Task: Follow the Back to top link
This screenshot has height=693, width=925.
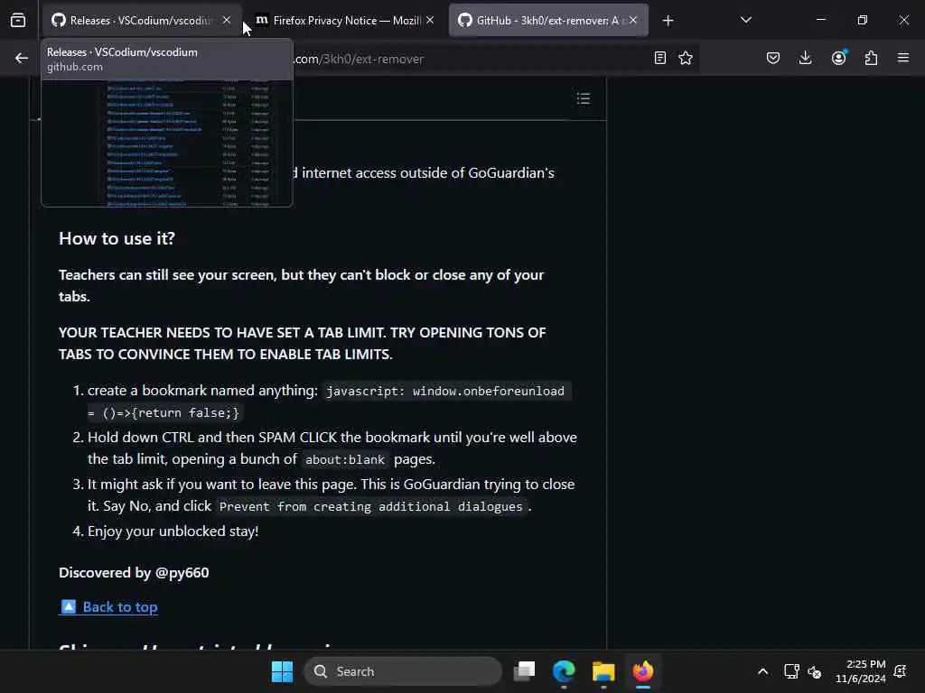Action: [108, 607]
